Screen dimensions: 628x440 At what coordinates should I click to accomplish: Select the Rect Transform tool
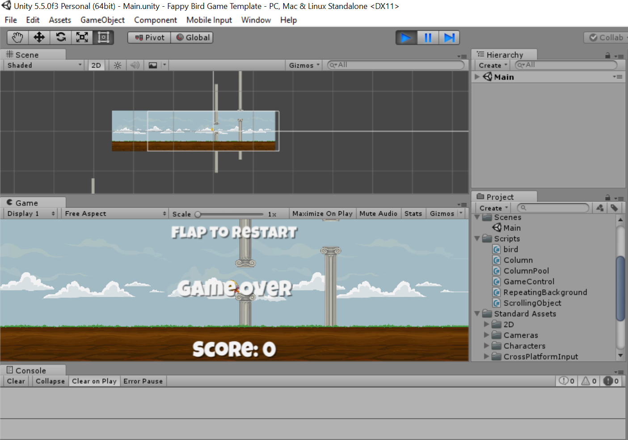pyautogui.click(x=103, y=38)
